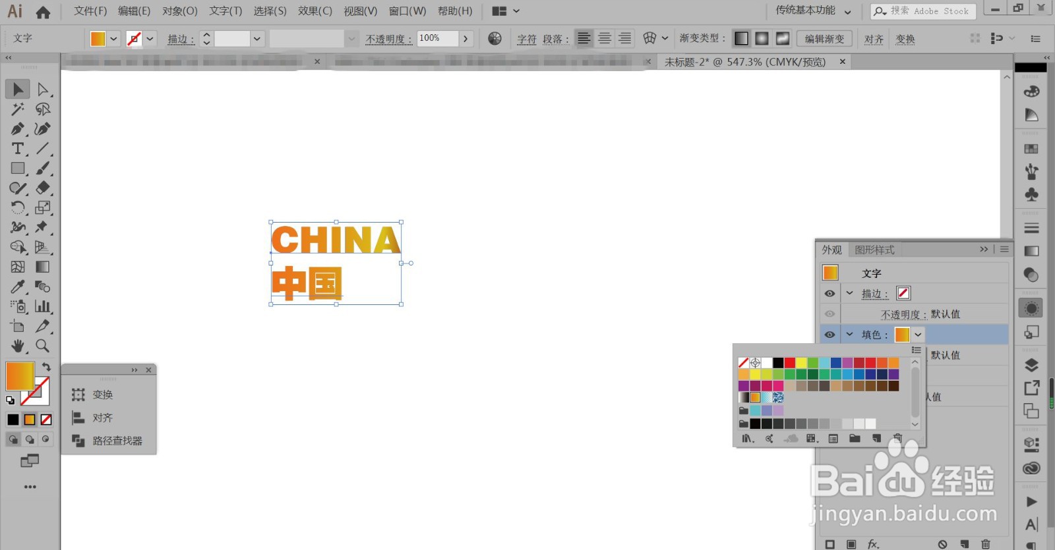The image size is (1055, 550).
Task: Open the Edit Toolbar three dots
Action: pos(30,487)
